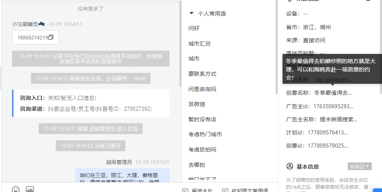Open the 留资卡片 option
The width and height of the screenshot is (382, 192).
(x=198, y=190)
